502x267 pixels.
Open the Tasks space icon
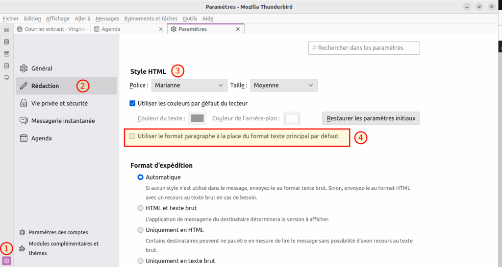click(x=6, y=66)
